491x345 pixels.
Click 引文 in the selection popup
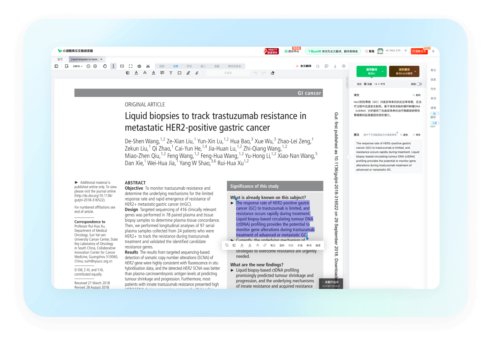coord(291,245)
